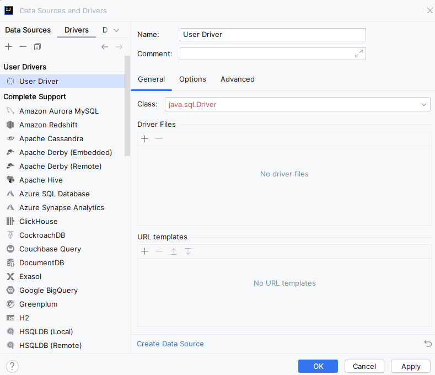Duplicate the selected driver
The height and width of the screenshot is (375, 435).
click(37, 47)
